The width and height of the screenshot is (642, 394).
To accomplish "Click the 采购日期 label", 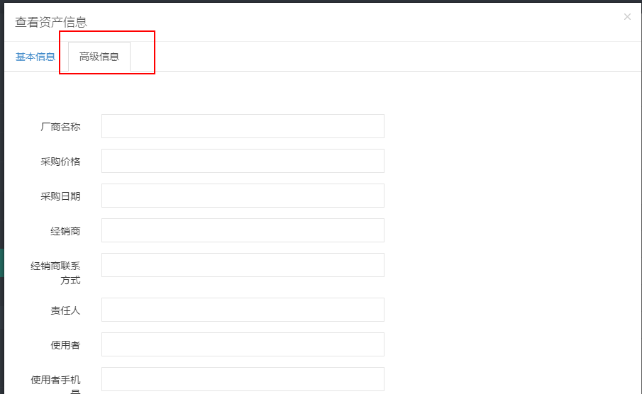I will (60, 196).
